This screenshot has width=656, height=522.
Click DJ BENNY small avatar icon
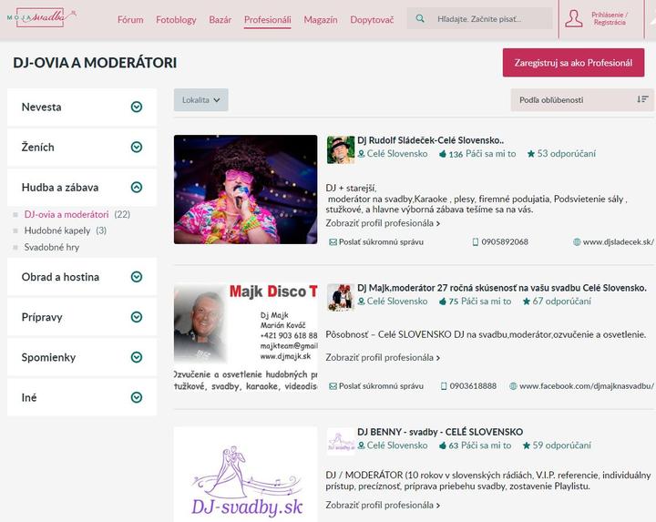[x=341, y=440]
